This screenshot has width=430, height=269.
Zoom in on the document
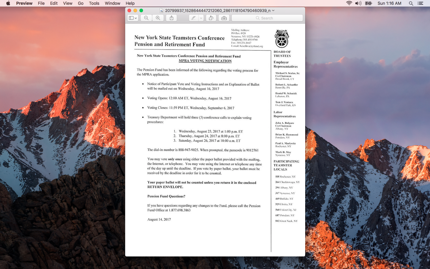[x=158, y=18]
